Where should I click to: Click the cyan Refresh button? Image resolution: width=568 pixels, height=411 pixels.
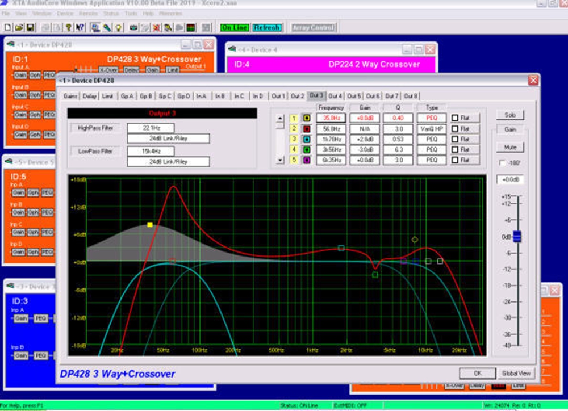click(266, 27)
